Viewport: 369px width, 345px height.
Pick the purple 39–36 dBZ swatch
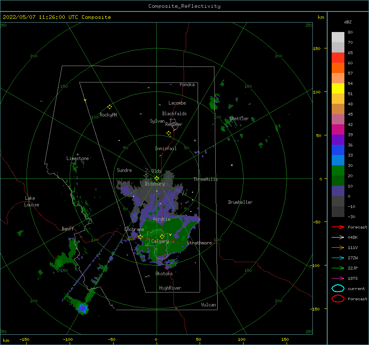338,139
